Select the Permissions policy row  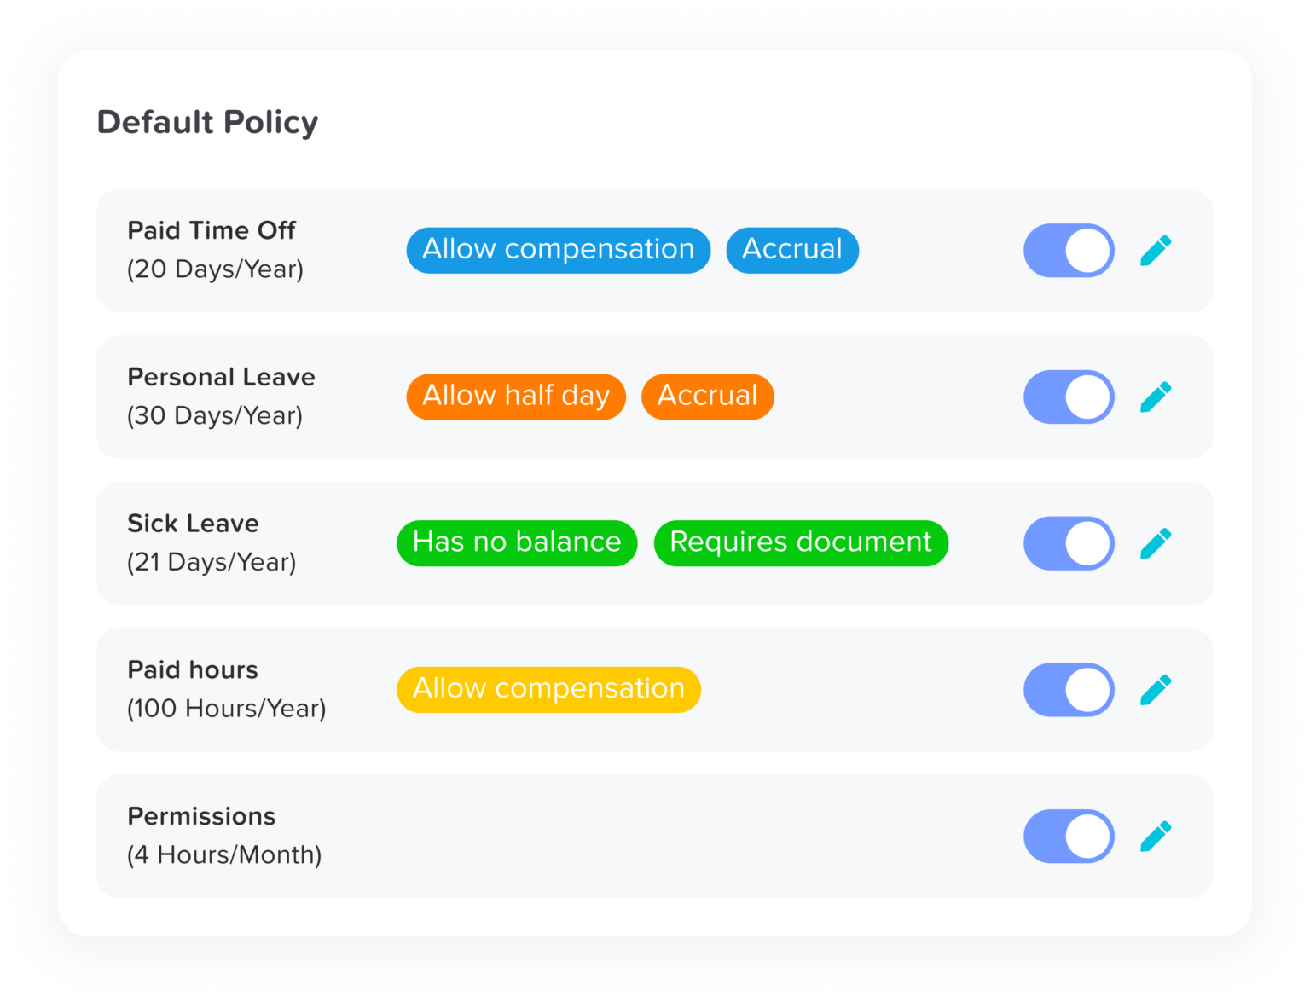click(x=655, y=836)
